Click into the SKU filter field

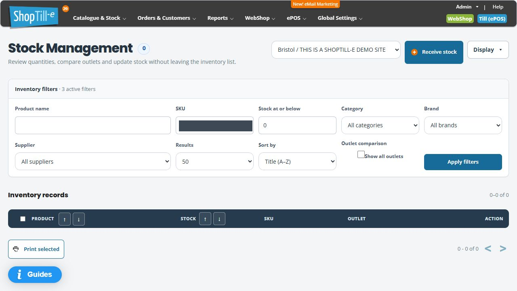tap(214, 125)
